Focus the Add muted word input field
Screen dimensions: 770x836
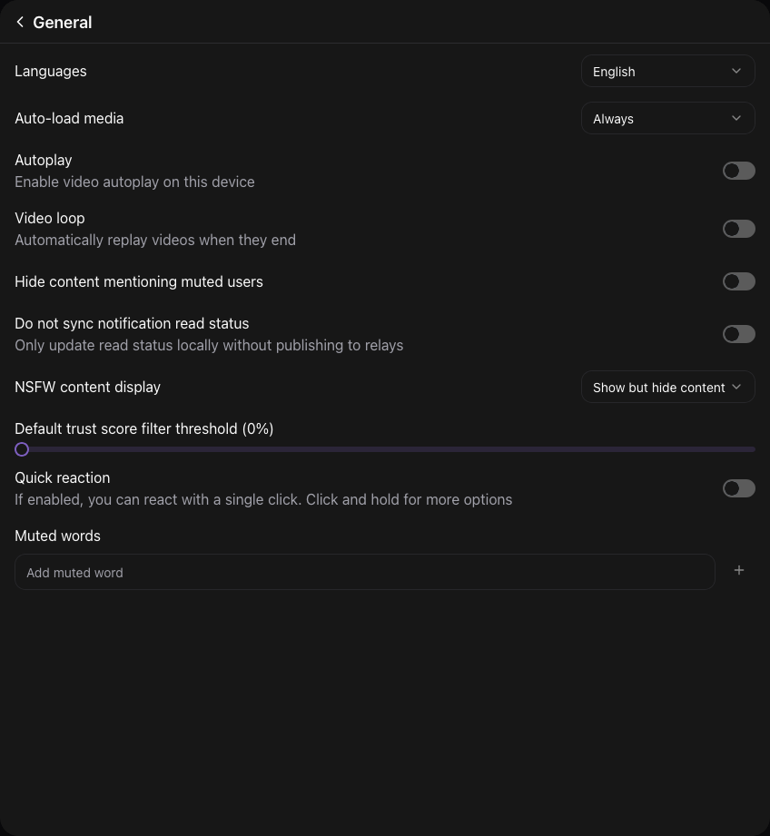[364, 573]
